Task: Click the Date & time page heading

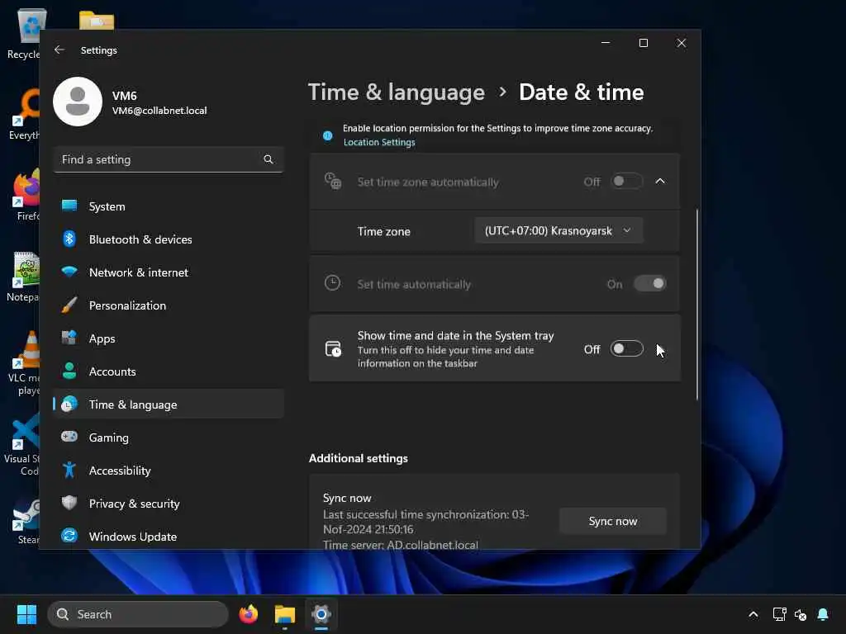Action: (x=581, y=92)
